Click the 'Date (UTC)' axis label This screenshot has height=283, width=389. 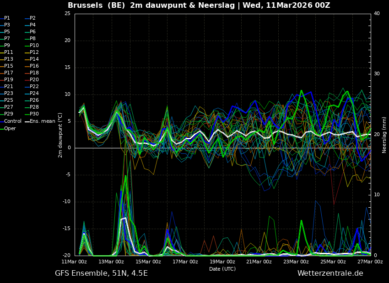222,269
